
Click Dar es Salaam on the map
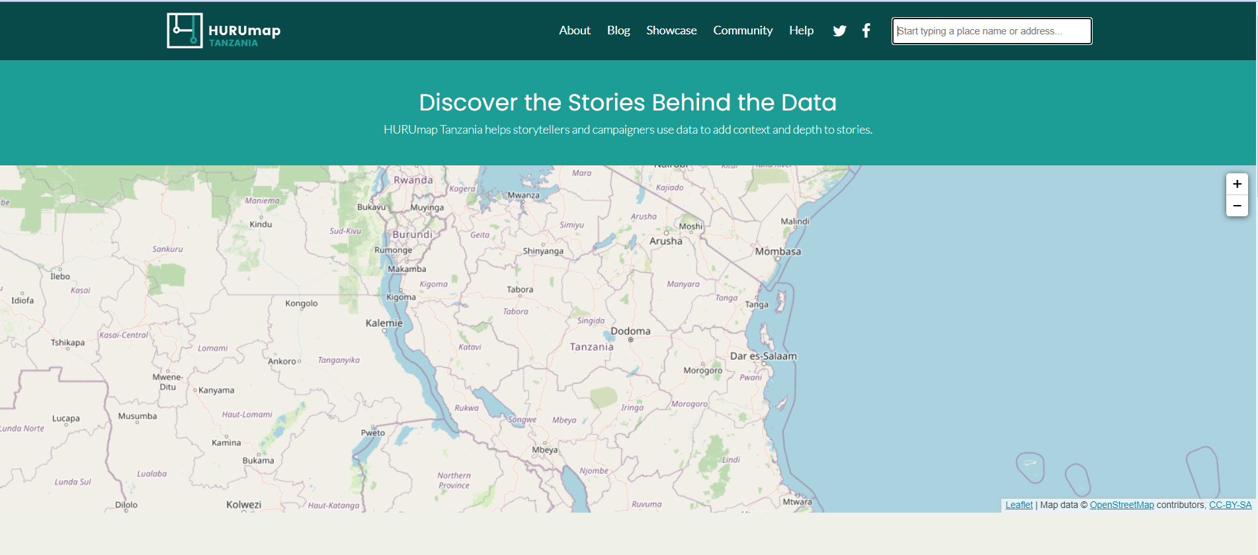pos(763,356)
